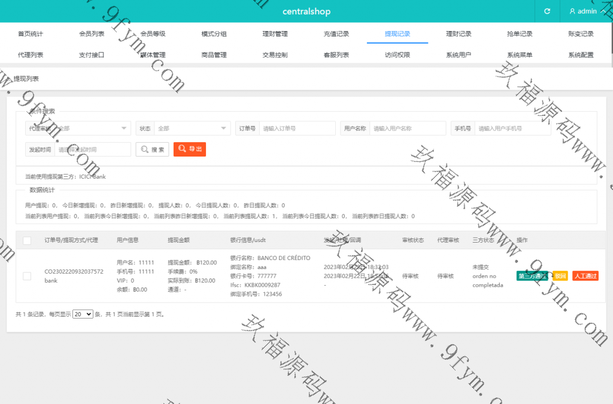
Task: Click the refresh icon in top bar
Action: click(x=547, y=11)
